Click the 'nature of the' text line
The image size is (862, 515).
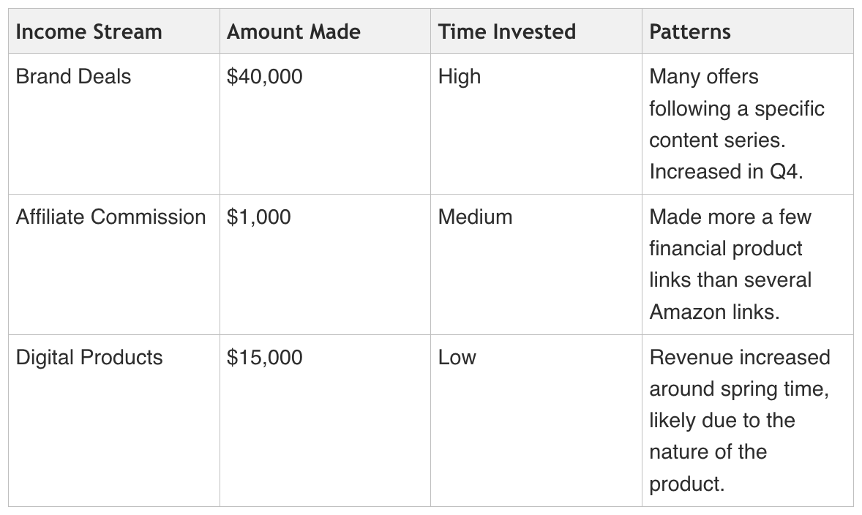click(708, 452)
